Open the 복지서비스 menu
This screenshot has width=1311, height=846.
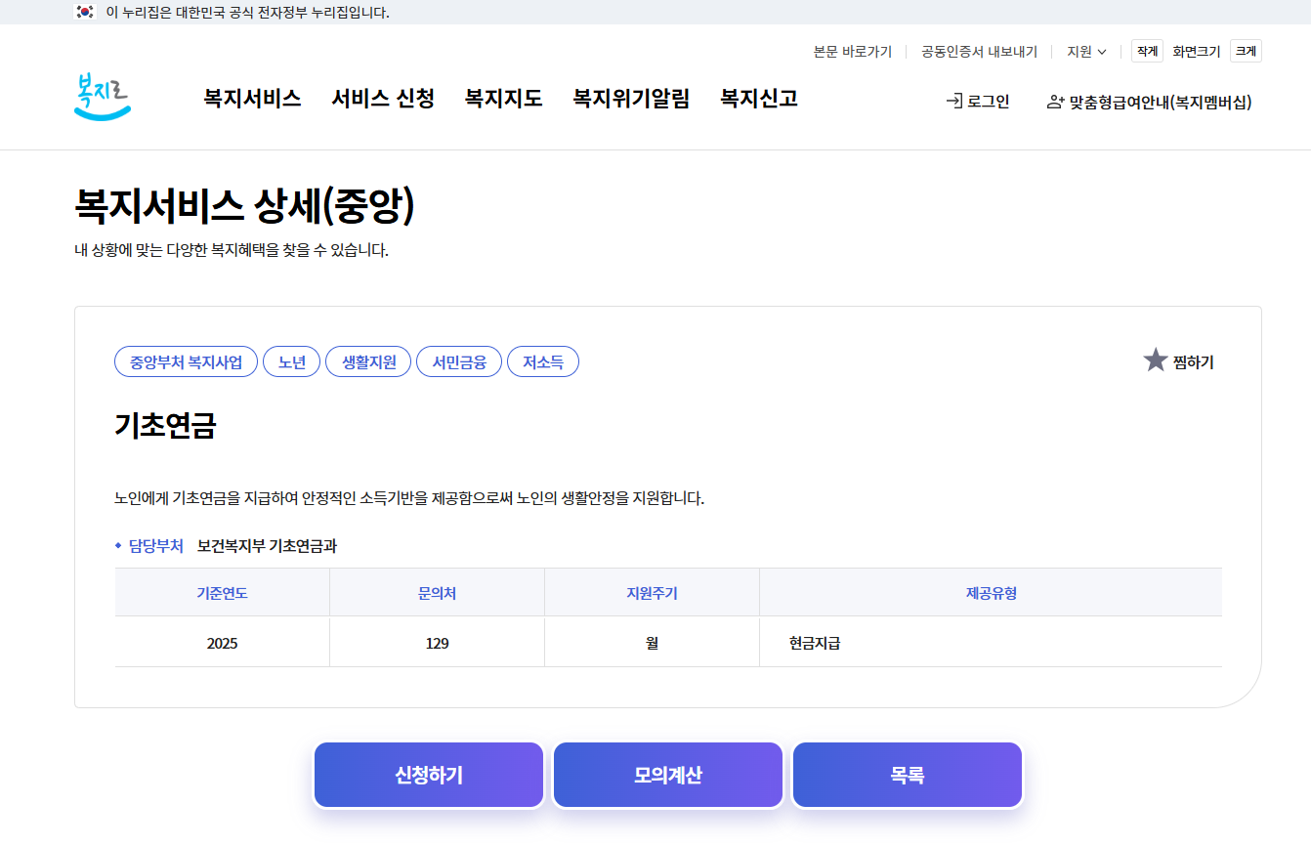coord(251,98)
